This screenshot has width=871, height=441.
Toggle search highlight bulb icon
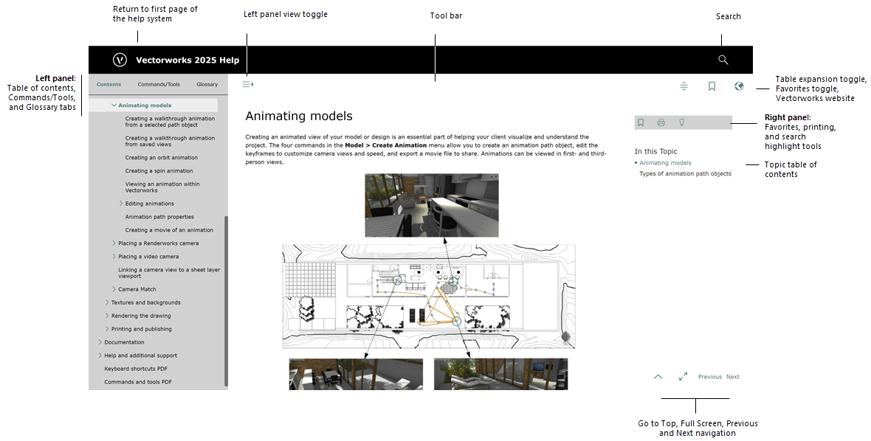click(x=681, y=122)
